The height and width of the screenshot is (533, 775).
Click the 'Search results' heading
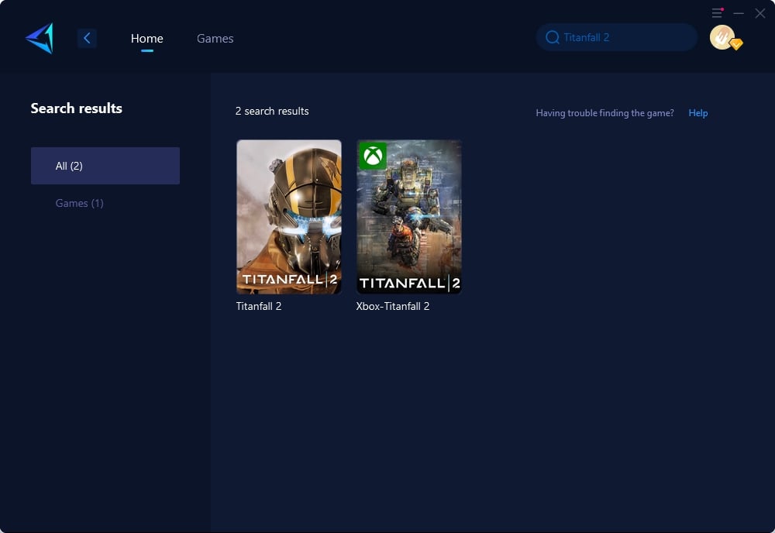click(77, 108)
